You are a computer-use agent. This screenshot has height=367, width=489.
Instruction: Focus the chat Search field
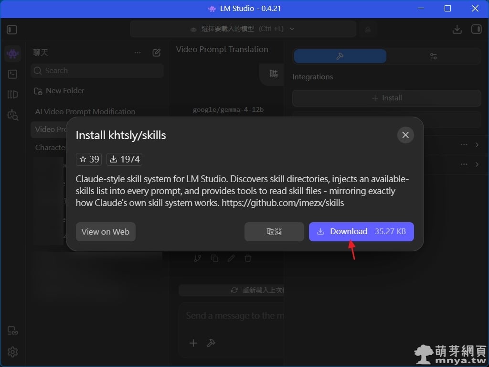coord(97,71)
